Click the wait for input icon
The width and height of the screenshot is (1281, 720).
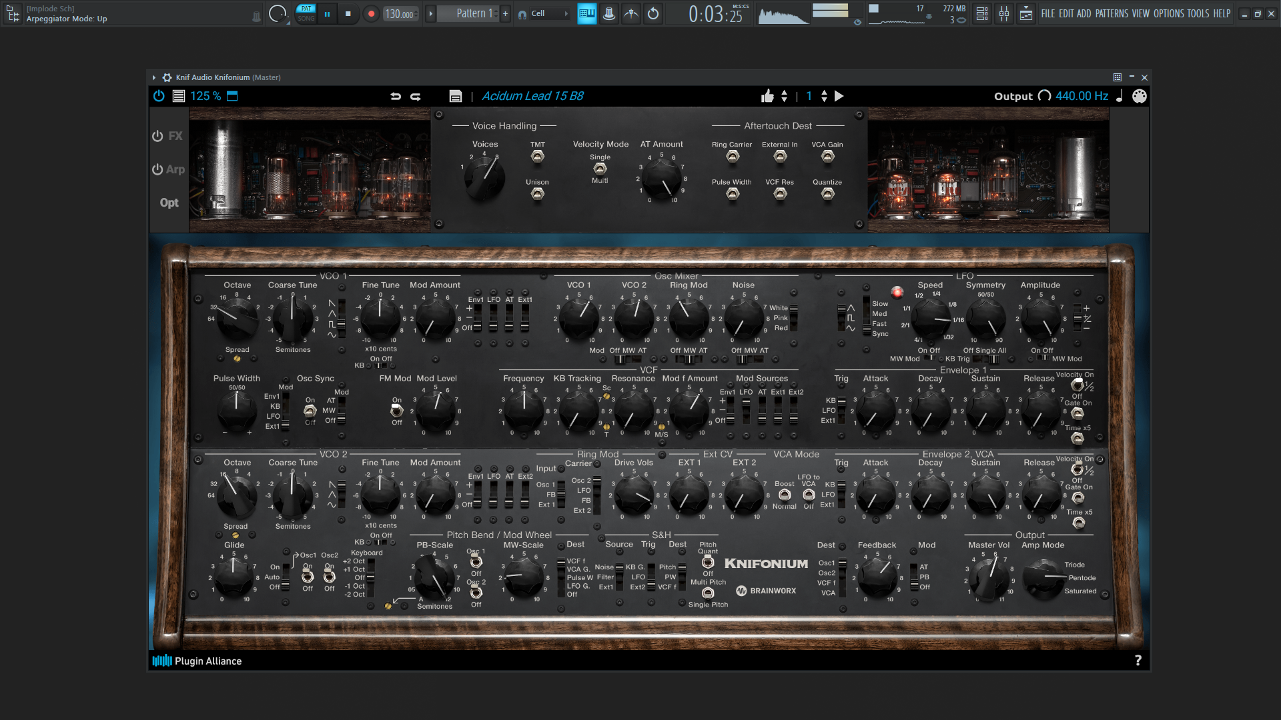(x=631, y=13)
